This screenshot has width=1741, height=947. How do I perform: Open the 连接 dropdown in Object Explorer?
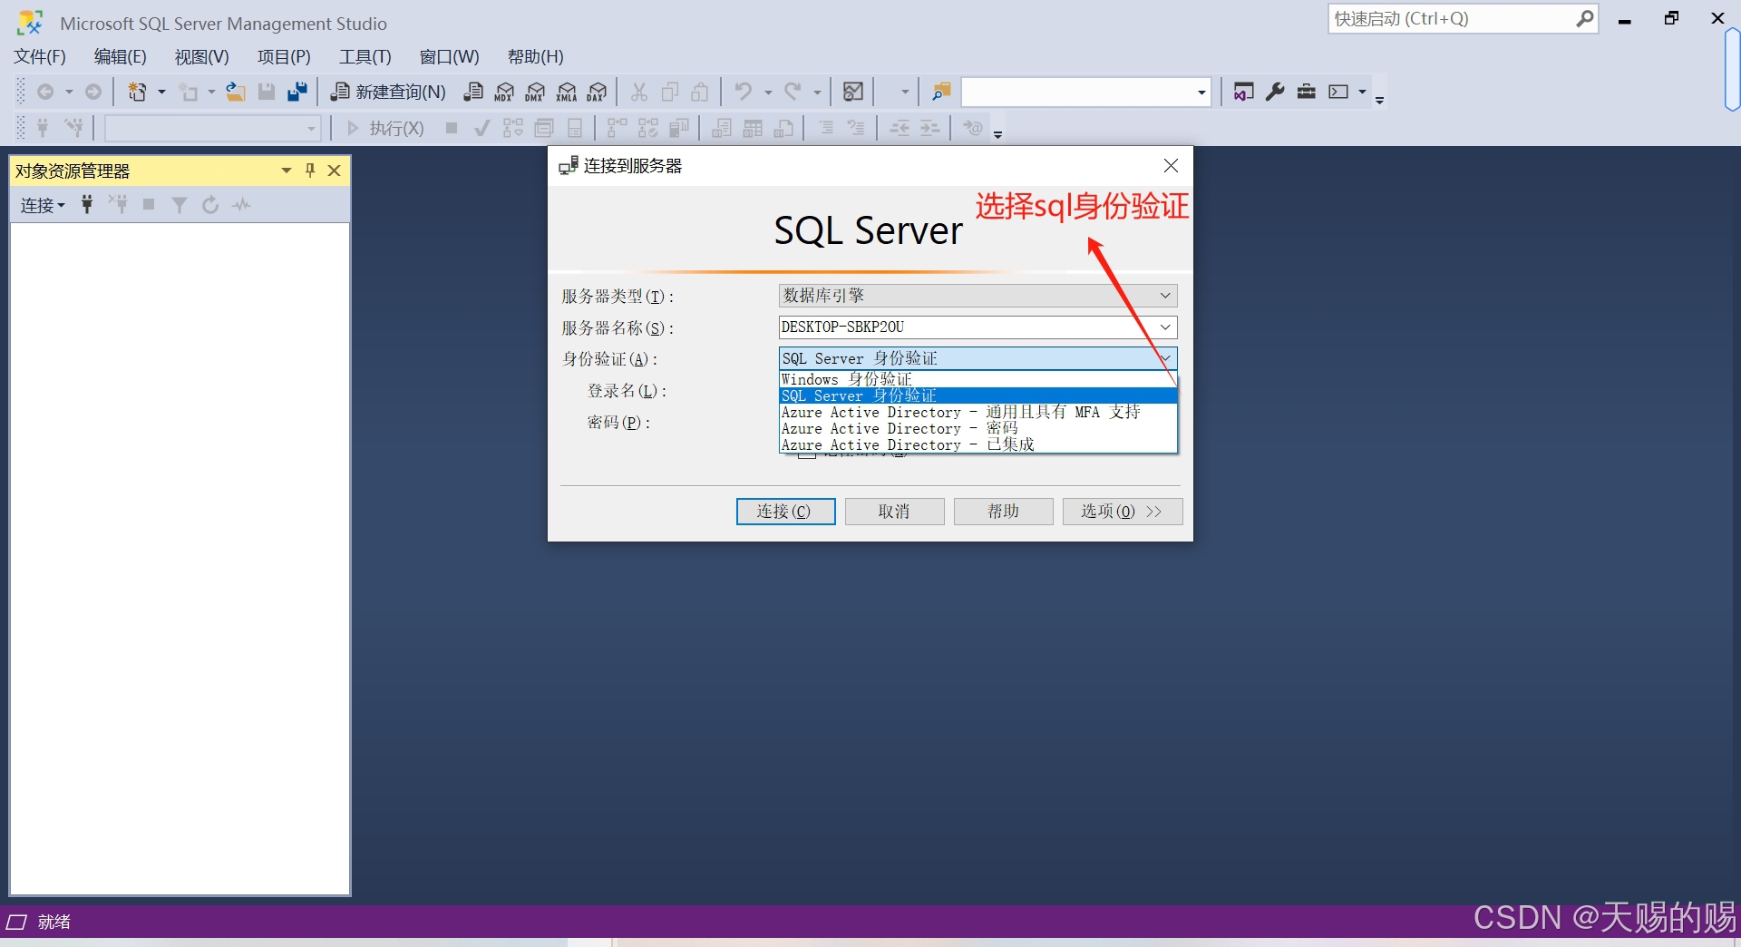(43, 205)
